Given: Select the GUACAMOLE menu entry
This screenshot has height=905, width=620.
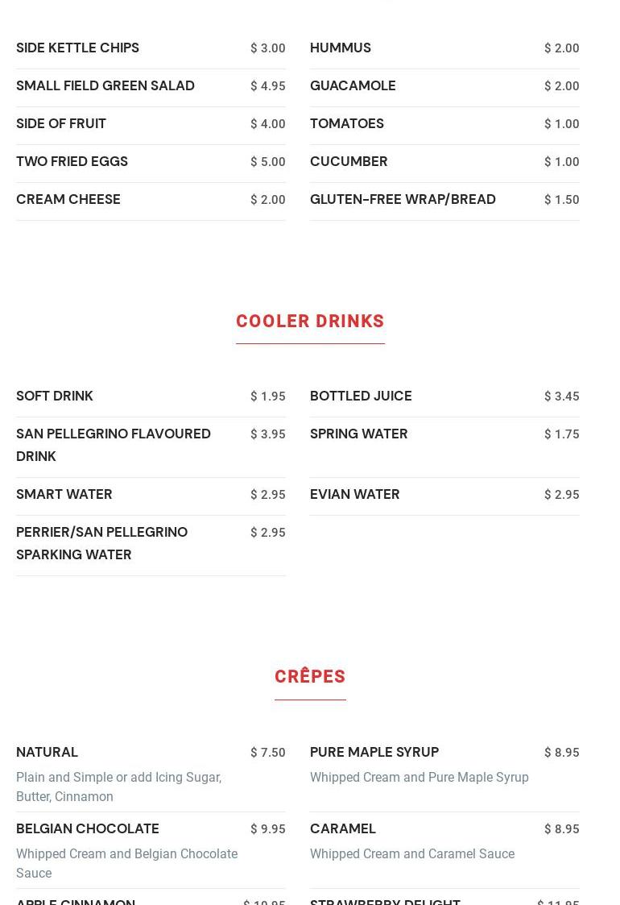Looking at the screenshot, I should (x=353, y=86).
